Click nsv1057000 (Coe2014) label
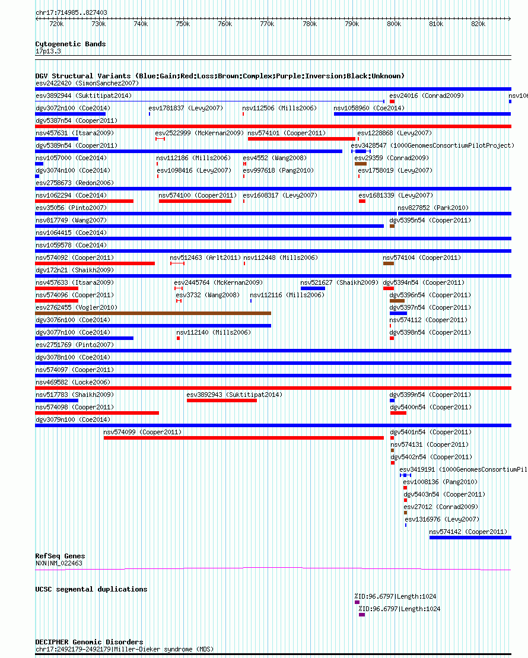This screenshot has height=658, width=528. click(x=71, y=158)
